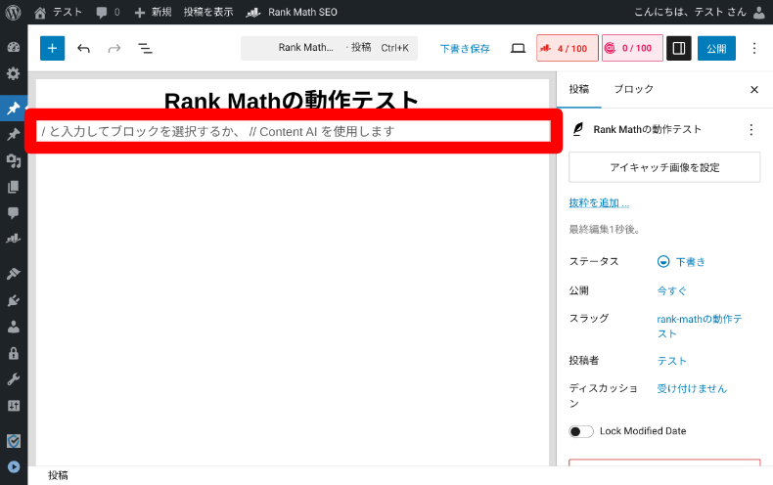Toggle the Lock Modified Date switch
This screenshot has width=773, height=485.
(581, 431)
